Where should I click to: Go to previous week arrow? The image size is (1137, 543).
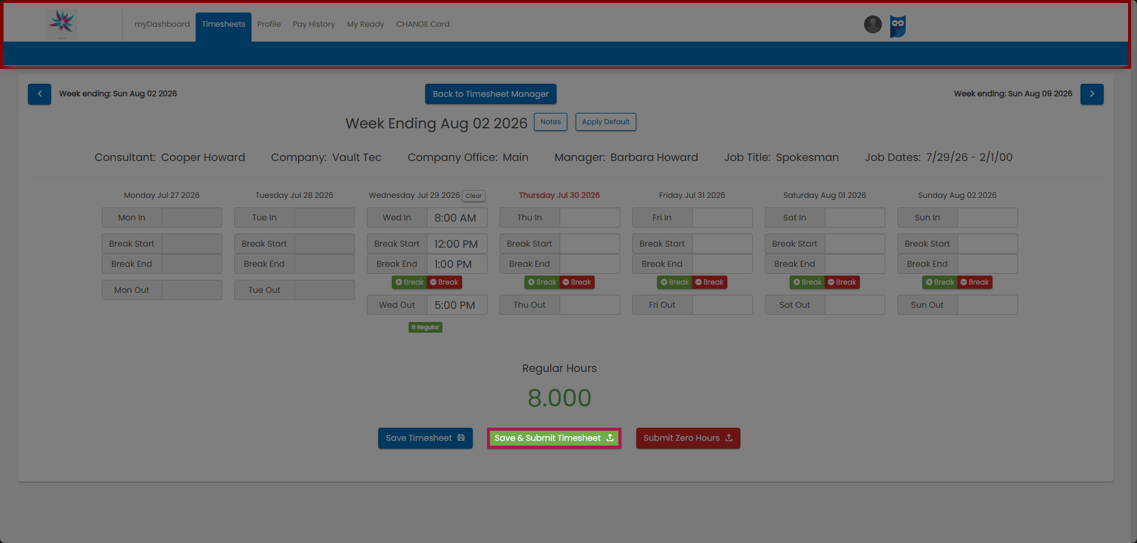coord(39,94)
